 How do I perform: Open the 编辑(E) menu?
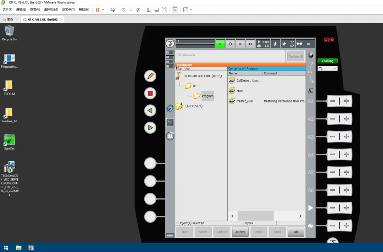21,10
